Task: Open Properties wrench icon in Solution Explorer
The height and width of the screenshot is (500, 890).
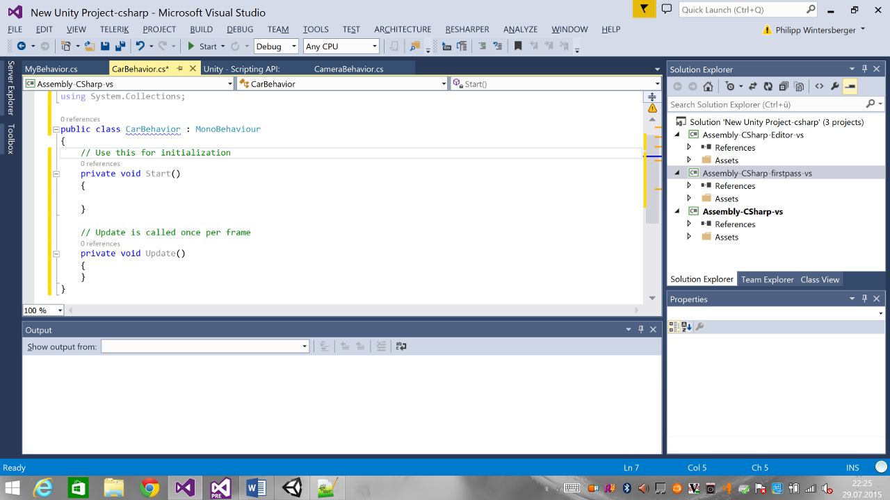Action: point(834,86)
